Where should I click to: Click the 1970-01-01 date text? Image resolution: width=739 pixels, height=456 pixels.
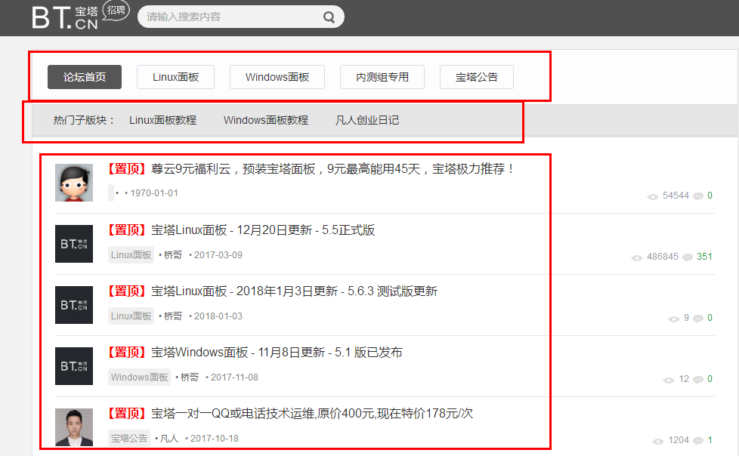154,193
